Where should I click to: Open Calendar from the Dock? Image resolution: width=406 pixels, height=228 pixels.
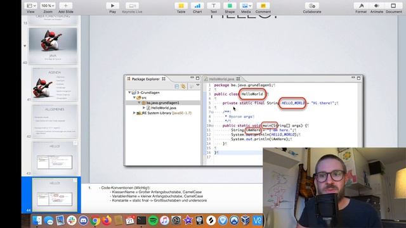tap(130, 220)
